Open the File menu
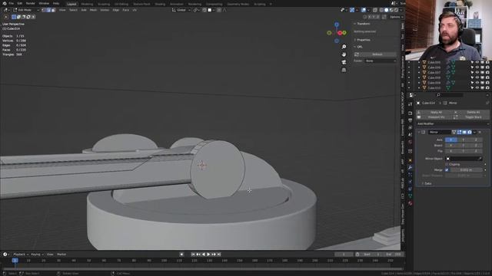The width and height of the screenshot is (492, 276). coord(12,3)
